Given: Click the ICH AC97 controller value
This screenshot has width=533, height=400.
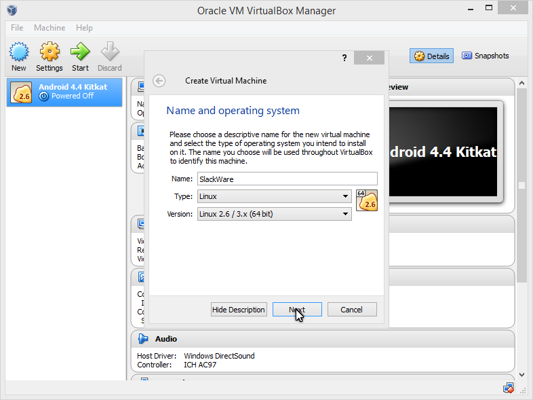Looking at the screenshot, I should point(200,365).
